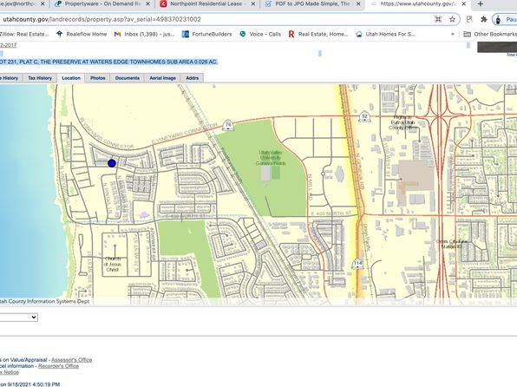Click Highway Patrol Utah County Office label
Image resolution: width=517 pixels, height=387 pixels.
coord(402,122)
